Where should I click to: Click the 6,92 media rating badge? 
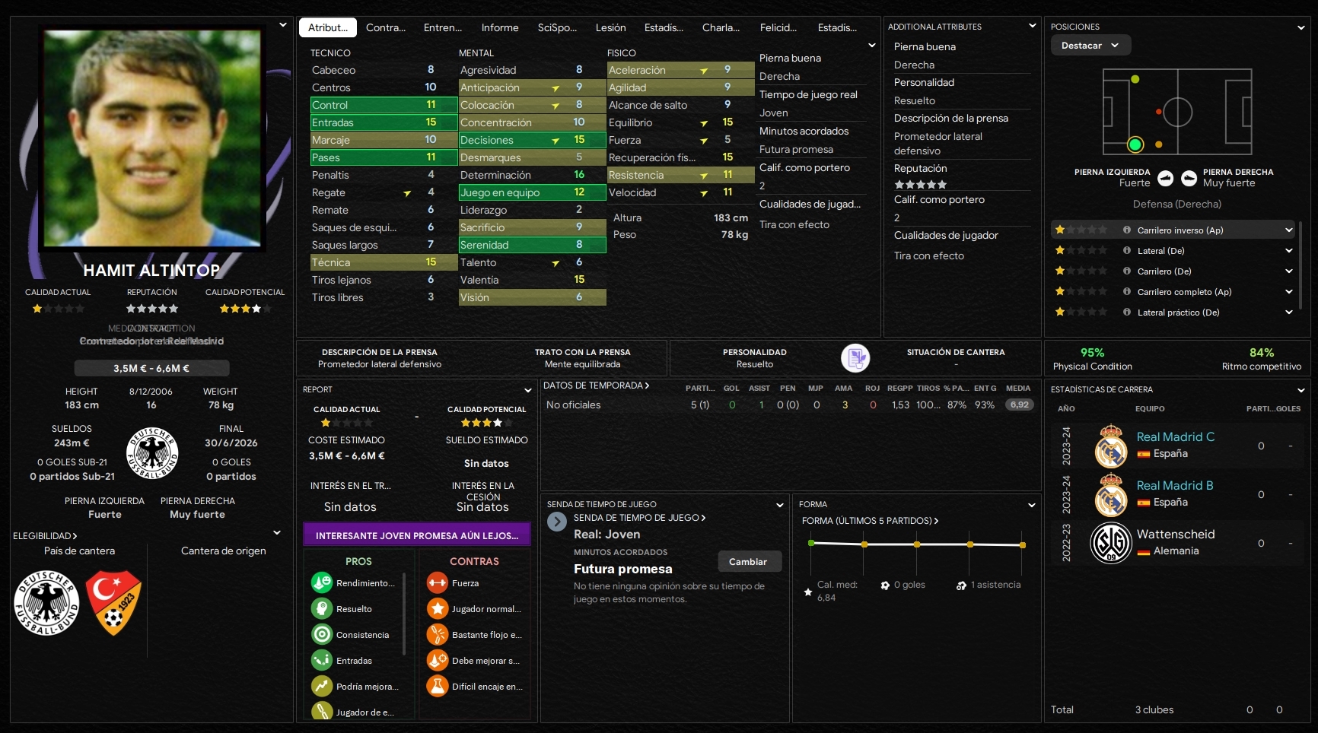[x=1019, y=405]
